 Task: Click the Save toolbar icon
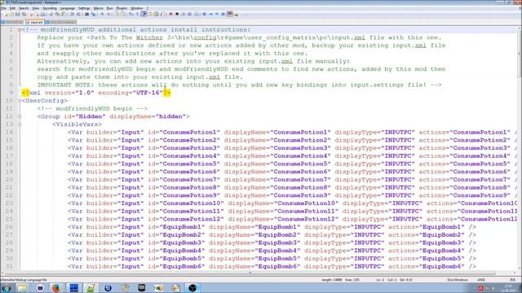click(x=17, y=15)
